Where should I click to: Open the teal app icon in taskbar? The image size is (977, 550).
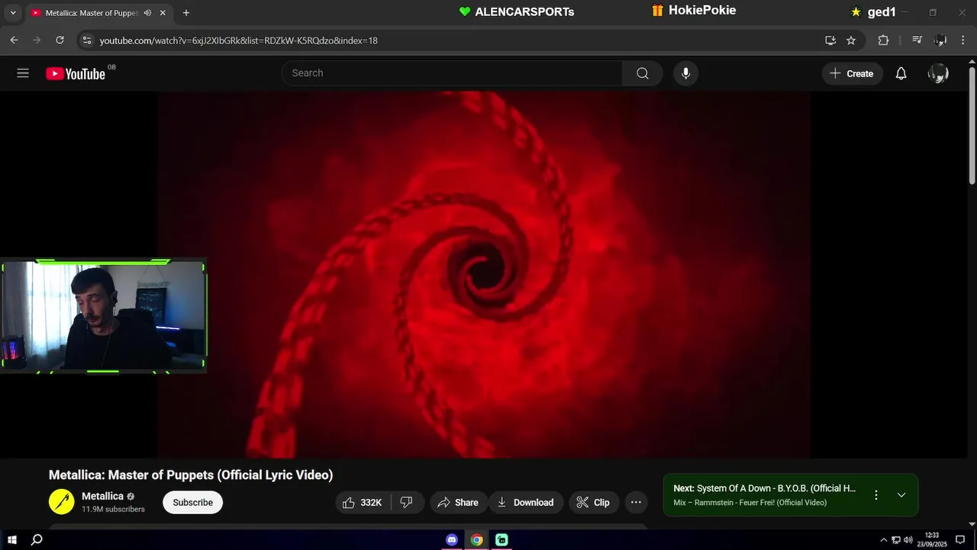(501, 540)
